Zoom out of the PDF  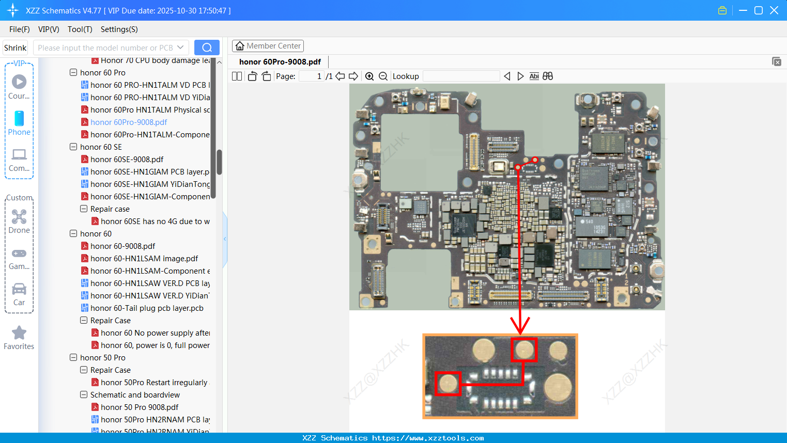(x=383, y=76)
